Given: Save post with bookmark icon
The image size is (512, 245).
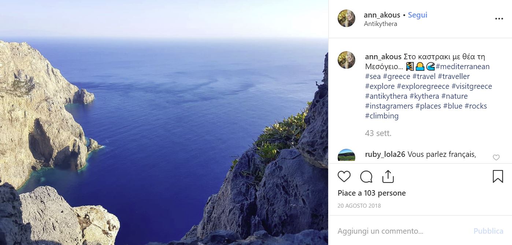Looking at the screenshot, I should tap(498, 177).
